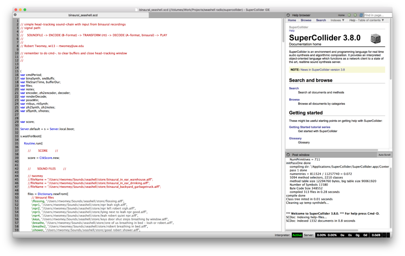Click the 'var encoder, zh2encoder, decoder;' line

(x=45, y=93)
